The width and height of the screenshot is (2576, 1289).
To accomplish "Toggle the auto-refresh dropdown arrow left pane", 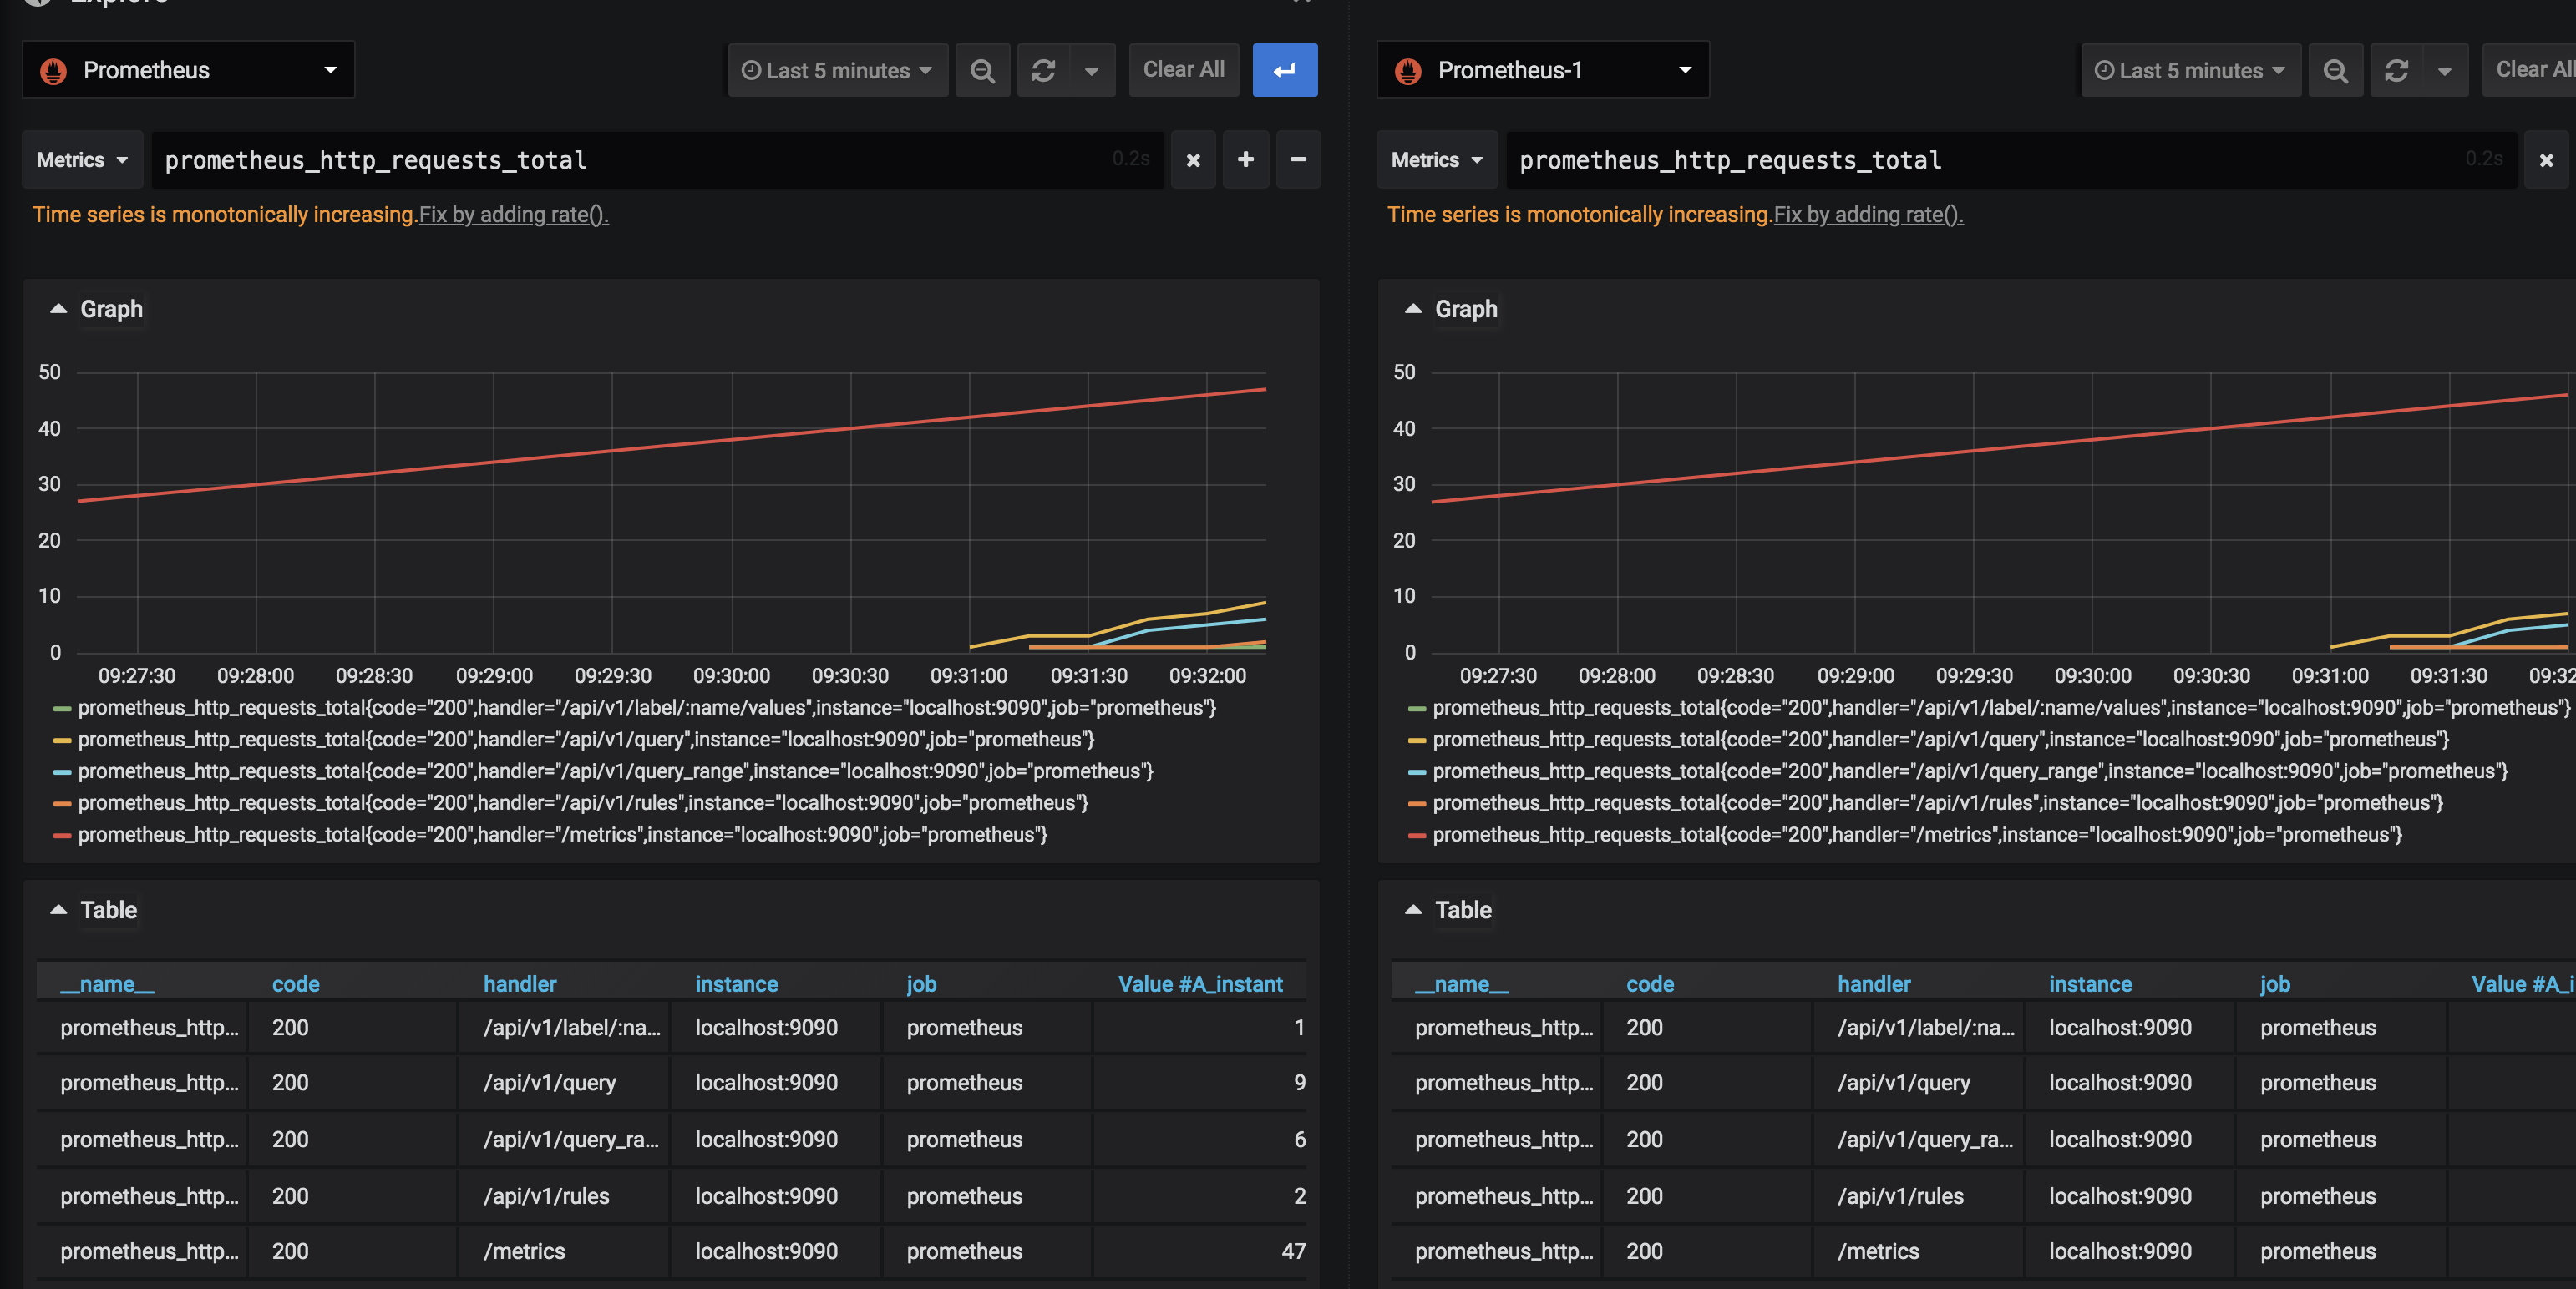I will click(1089, 69).
